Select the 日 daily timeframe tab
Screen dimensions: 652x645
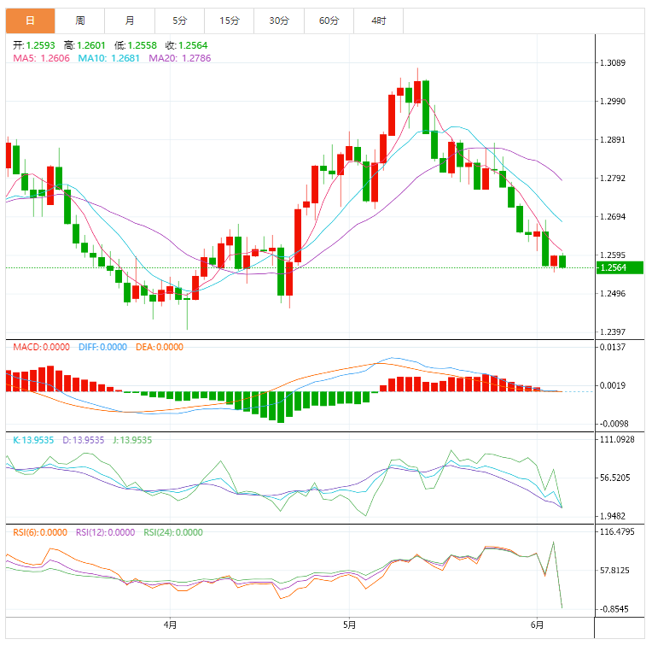[31, 21]
